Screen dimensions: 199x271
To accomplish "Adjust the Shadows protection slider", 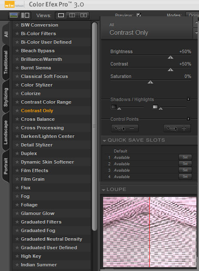I will click(x=119, y=108).
